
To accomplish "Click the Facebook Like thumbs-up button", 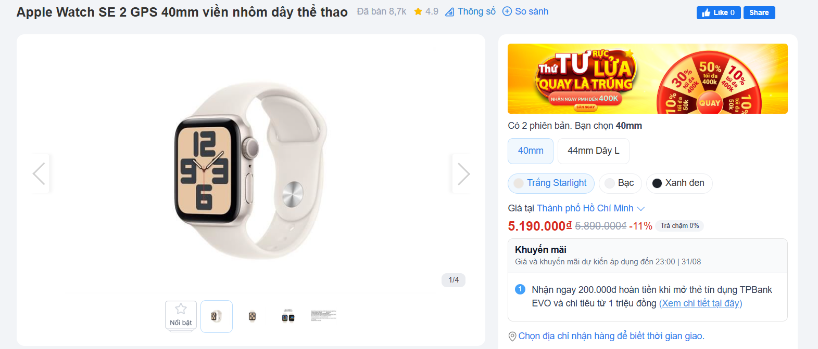I will [718, 12].
